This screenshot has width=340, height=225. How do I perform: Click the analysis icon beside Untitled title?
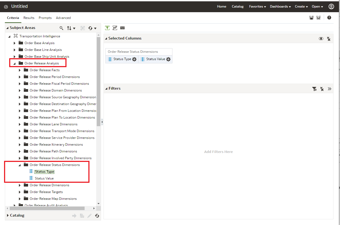pos(6,7)
